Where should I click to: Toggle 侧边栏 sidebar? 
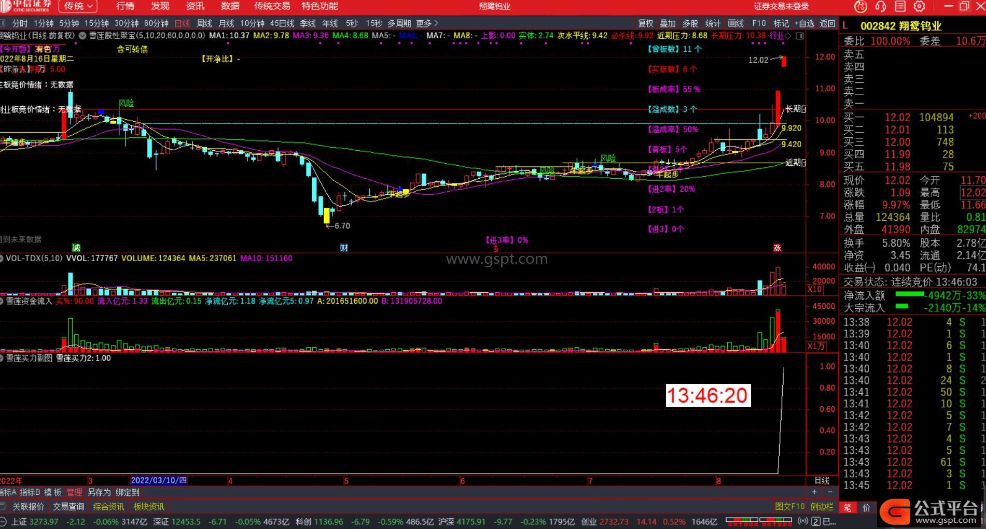pos(822,506)
